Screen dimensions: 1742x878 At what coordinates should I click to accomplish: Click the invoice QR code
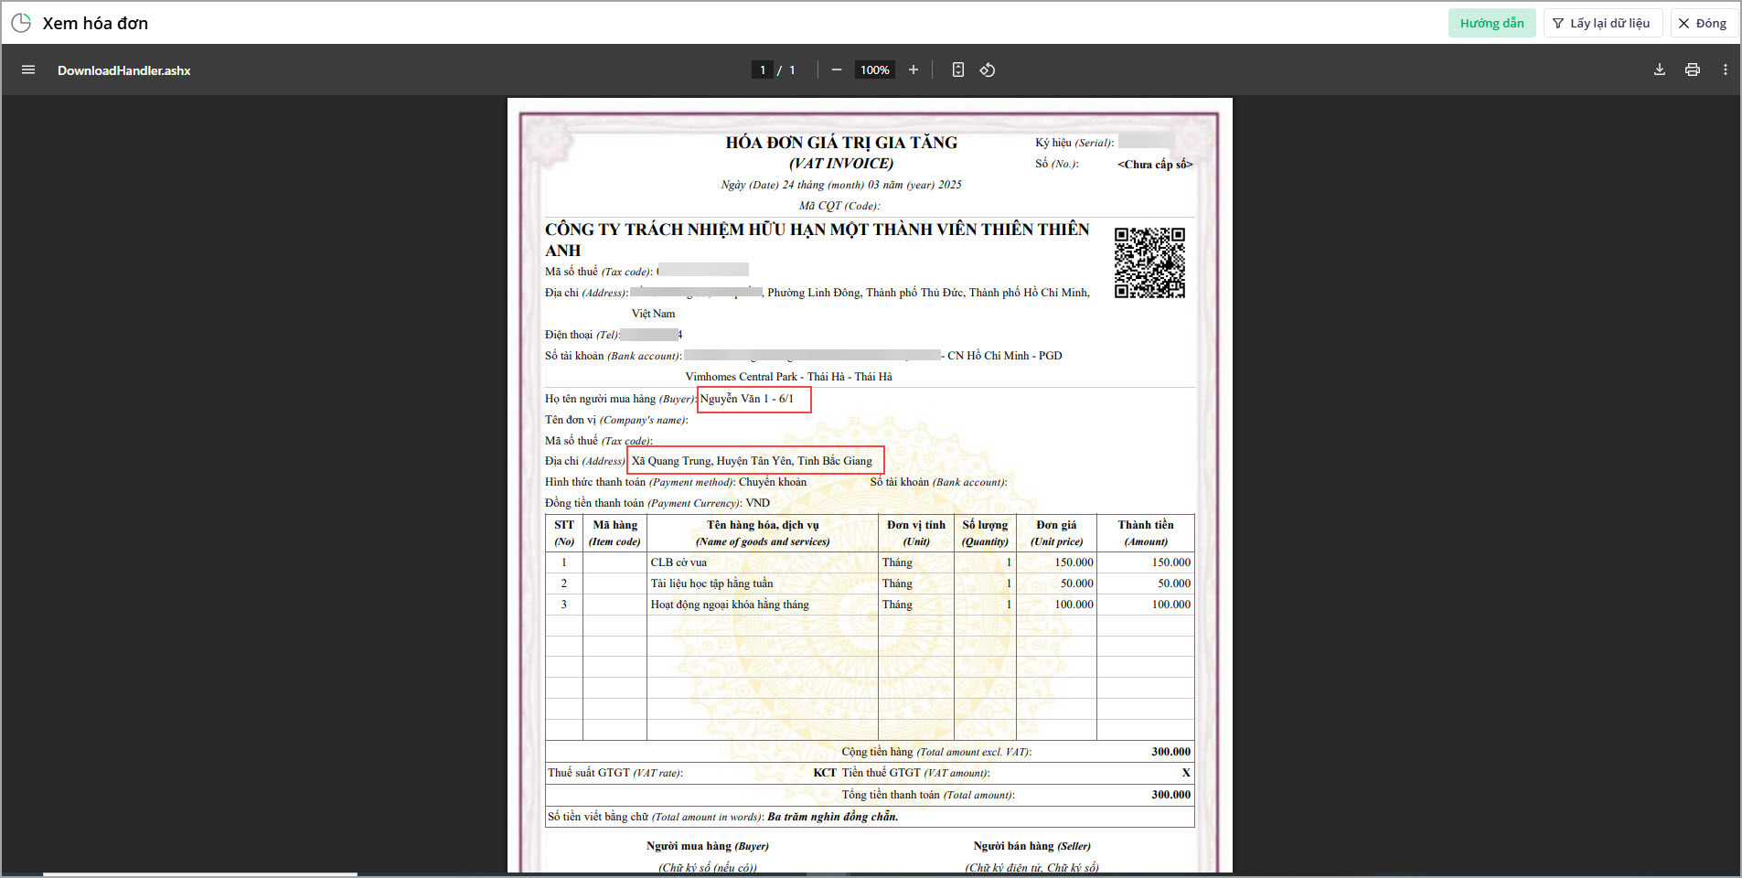[1149, 262]
